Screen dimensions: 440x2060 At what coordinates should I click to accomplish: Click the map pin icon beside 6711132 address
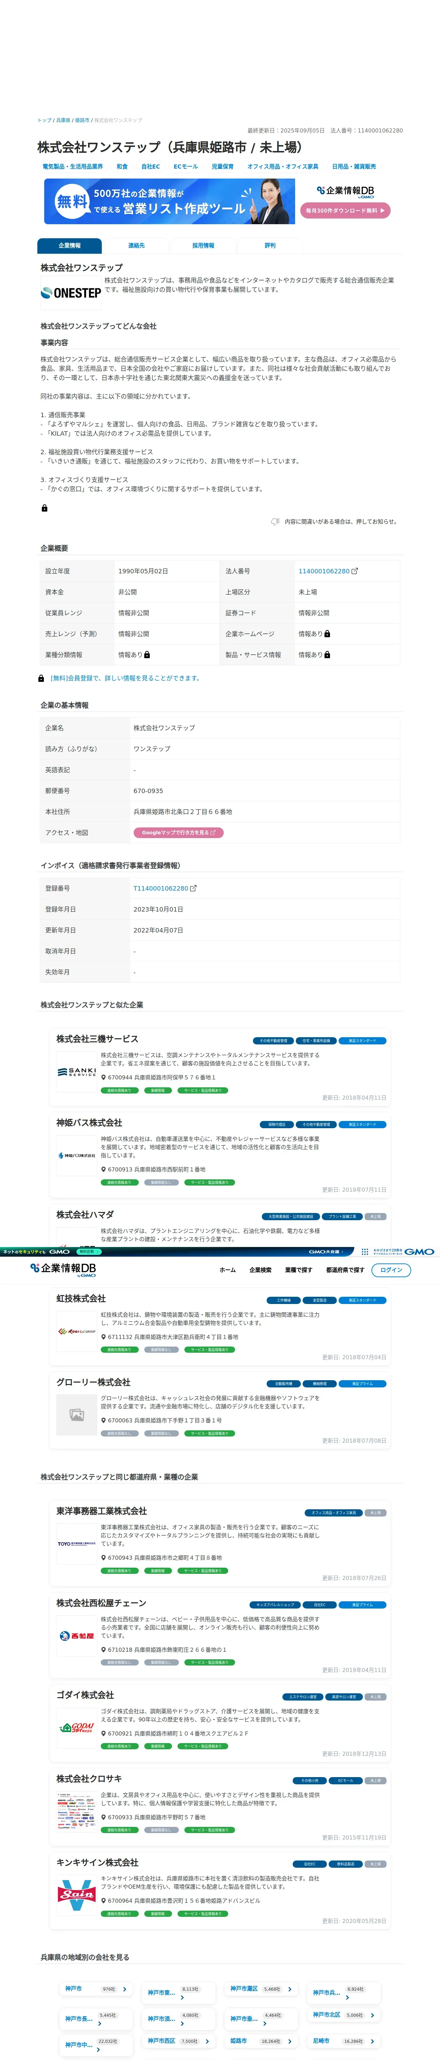104,1337
